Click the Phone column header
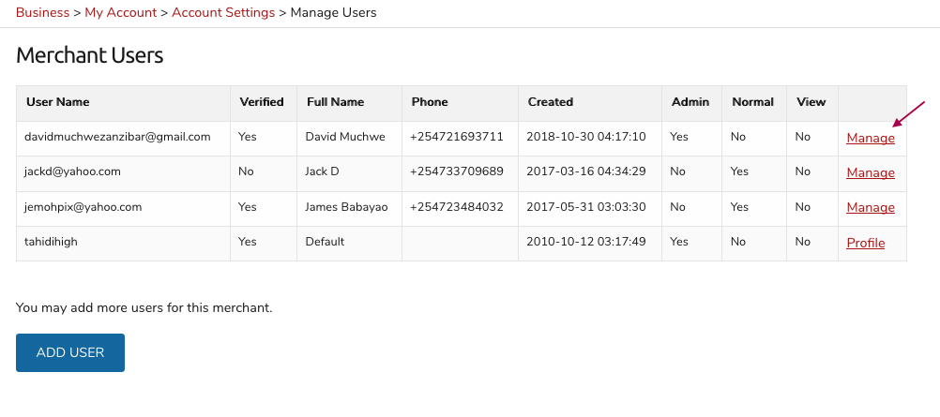The height and width of the screenshot is (417, 940). [430, 102]
